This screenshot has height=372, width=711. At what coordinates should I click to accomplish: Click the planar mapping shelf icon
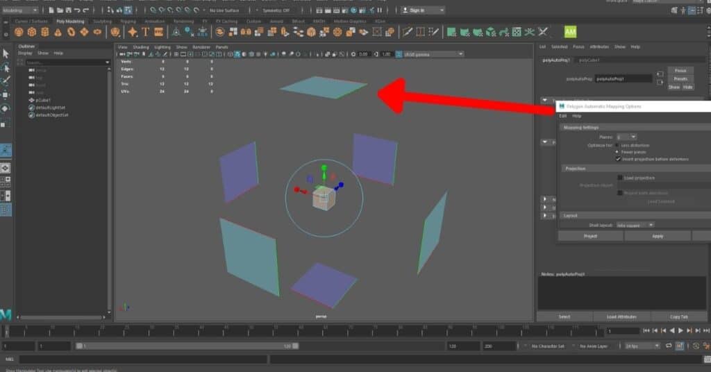[x=451, y=32]
